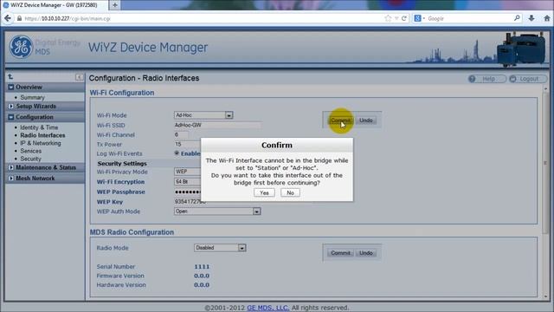Click Yes in the Confirm dialog
The width and height of the screenshot is (554, 312).
point(264,192)
